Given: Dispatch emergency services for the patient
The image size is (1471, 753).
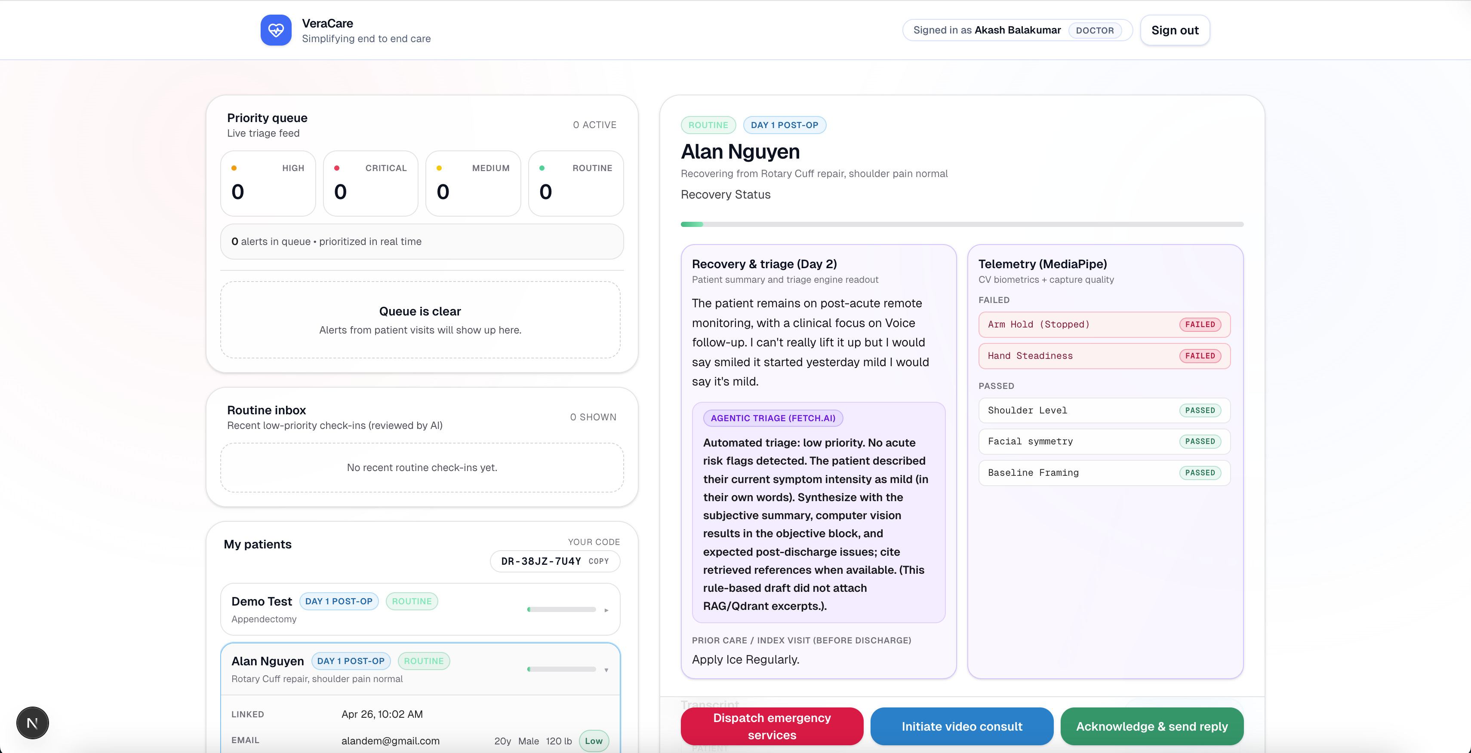Looking at the screenshot, I should (772, 726).
